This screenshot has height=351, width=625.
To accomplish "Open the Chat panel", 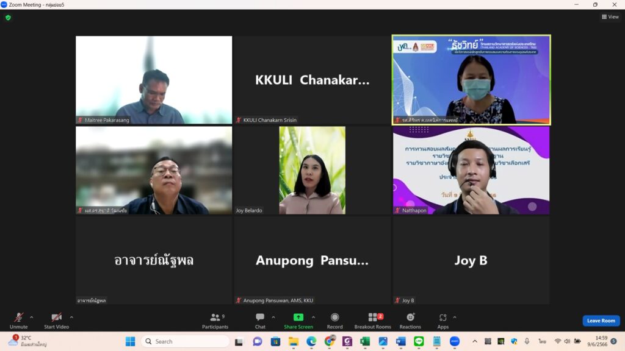I will point(260,321).
